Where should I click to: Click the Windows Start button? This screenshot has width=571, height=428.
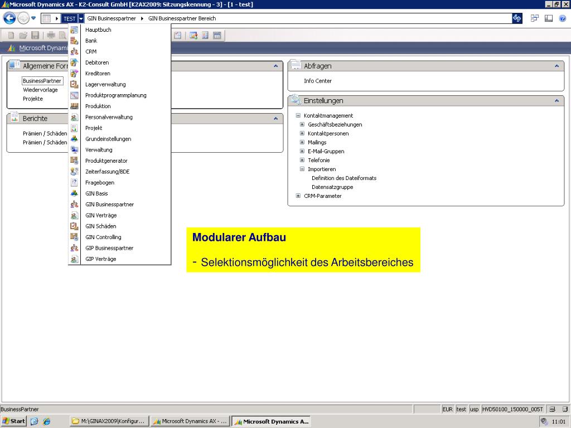click(14, 421)
